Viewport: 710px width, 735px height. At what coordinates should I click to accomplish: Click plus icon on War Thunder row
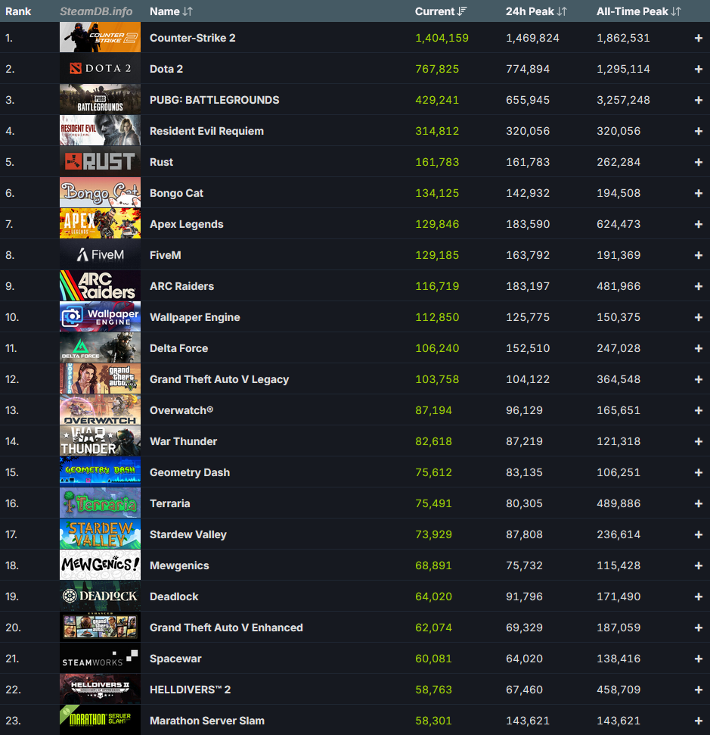pos(699,441)
